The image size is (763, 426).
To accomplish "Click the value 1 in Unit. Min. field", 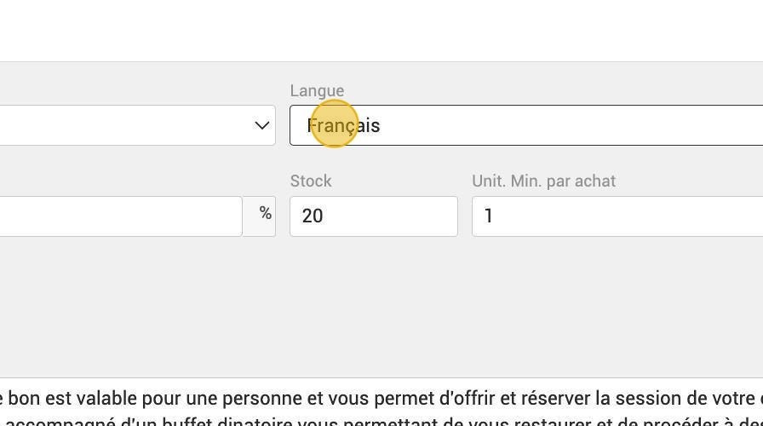I will [x=489, y=216].
